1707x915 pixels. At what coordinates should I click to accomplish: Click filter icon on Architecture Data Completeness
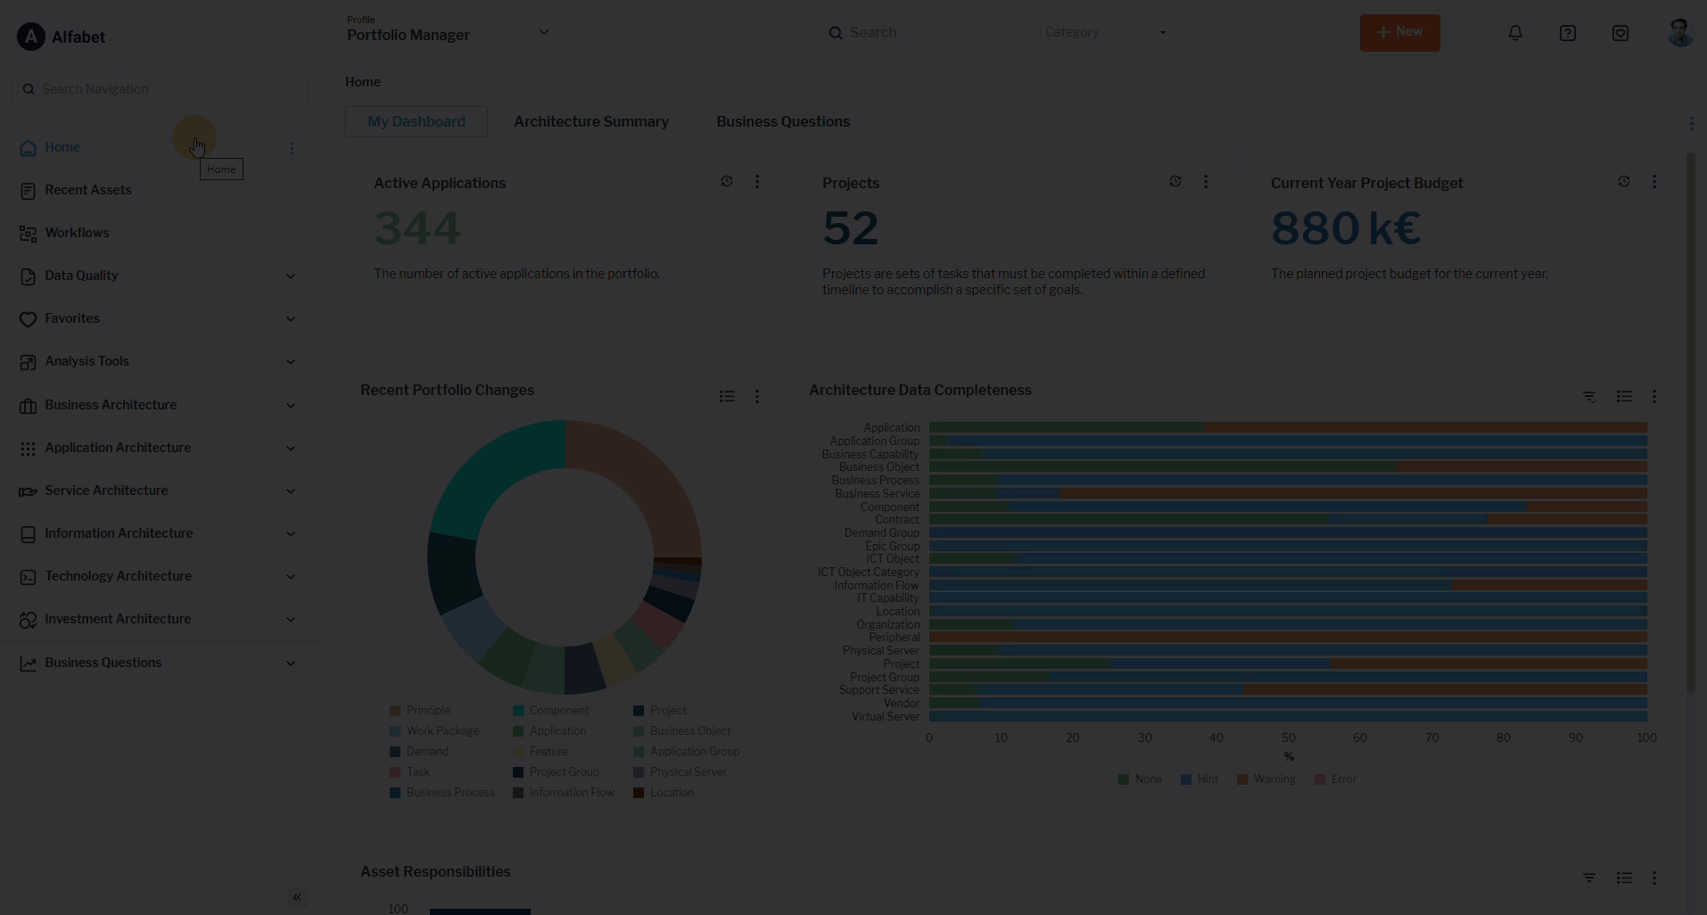point(1589,397)
